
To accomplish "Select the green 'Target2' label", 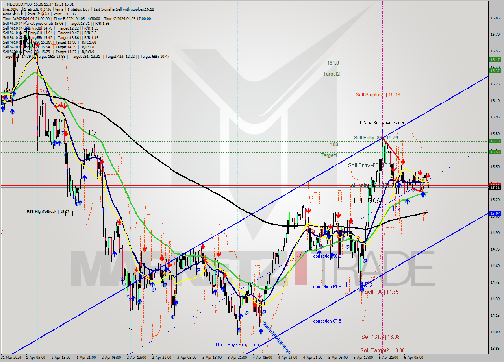I will tap(332, 74).
